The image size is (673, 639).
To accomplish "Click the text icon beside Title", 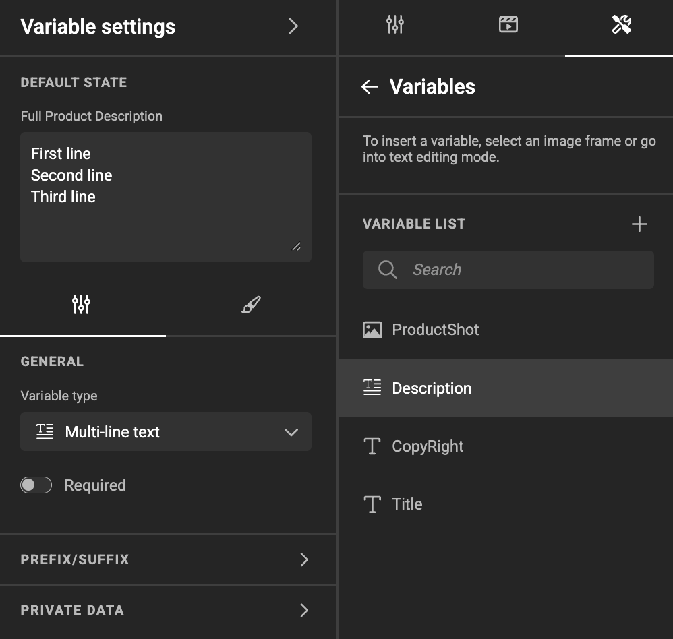I will click(372, 504).
